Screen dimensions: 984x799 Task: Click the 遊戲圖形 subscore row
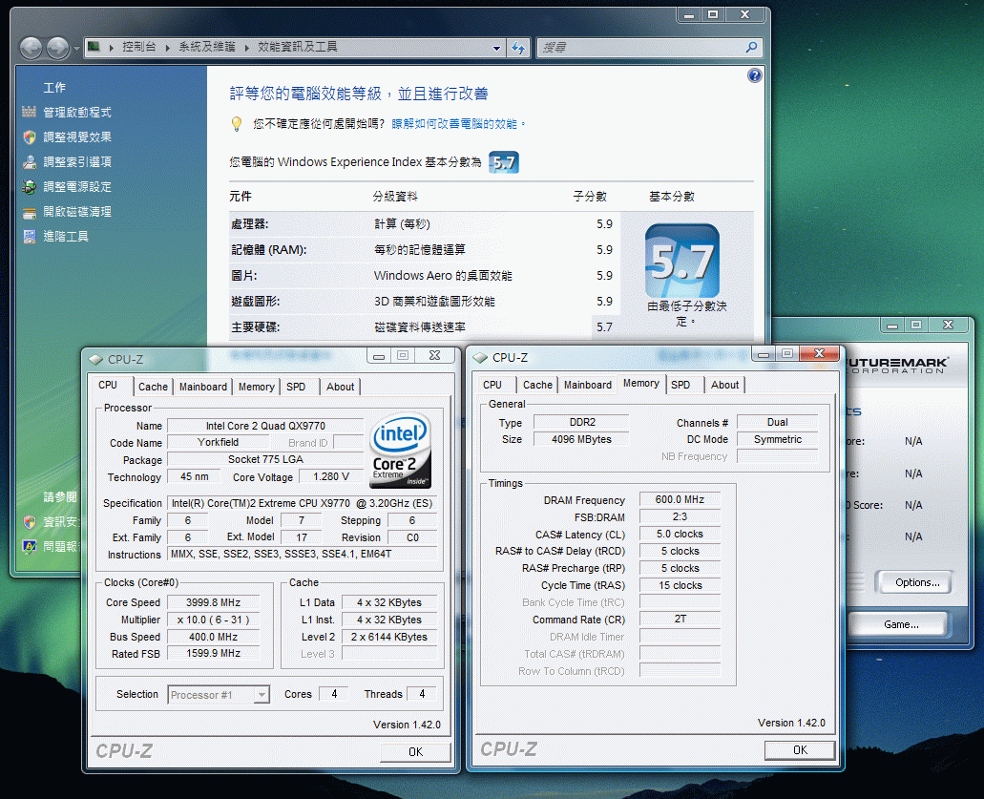[x=424, y=302]
